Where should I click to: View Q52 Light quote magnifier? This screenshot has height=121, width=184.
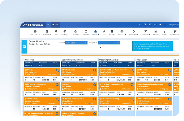click(x=95, y=85)
